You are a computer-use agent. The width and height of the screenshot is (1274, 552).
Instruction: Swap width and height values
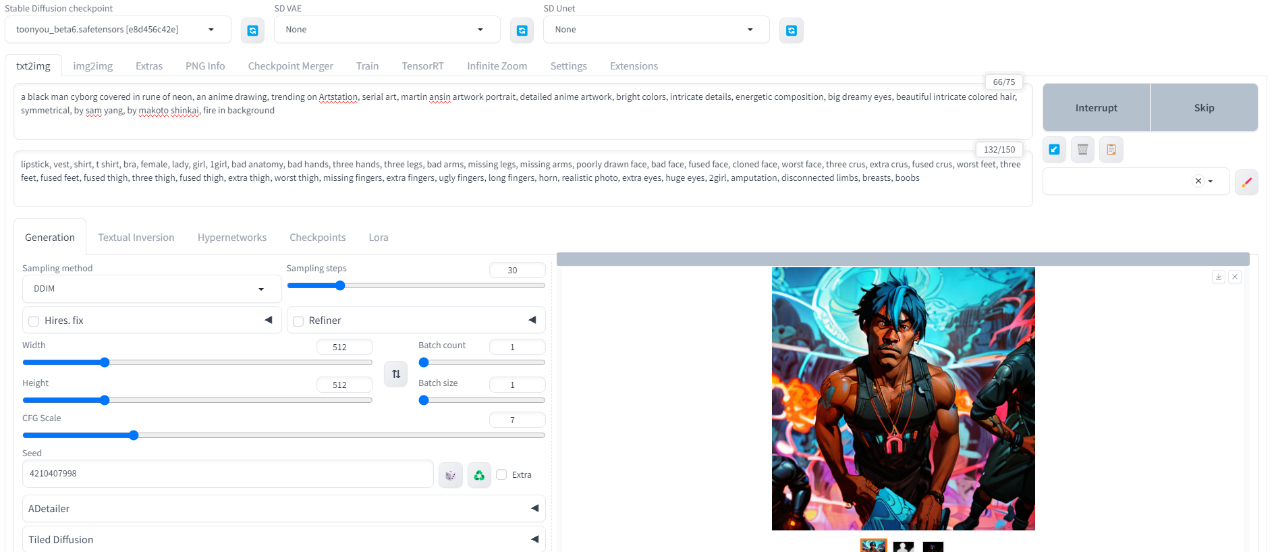[x=396, y=374]
